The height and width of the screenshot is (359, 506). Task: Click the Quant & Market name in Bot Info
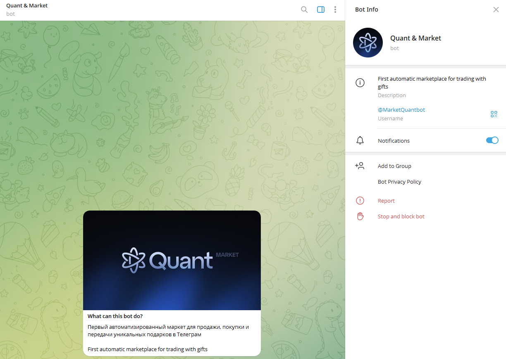415,38
